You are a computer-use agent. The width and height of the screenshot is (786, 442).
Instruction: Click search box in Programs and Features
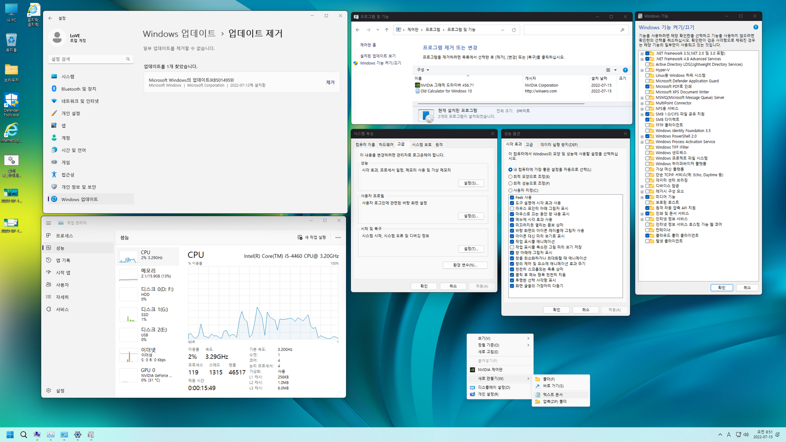(575, 30)
